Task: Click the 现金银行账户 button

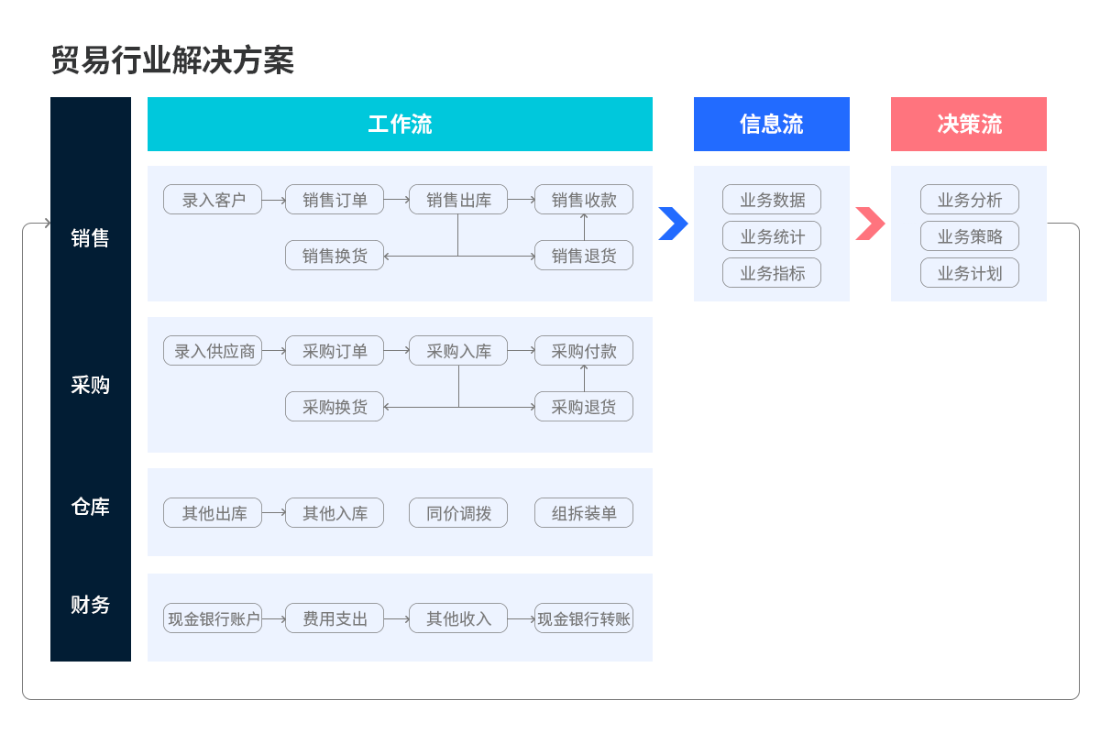Action: click(213, 618)
